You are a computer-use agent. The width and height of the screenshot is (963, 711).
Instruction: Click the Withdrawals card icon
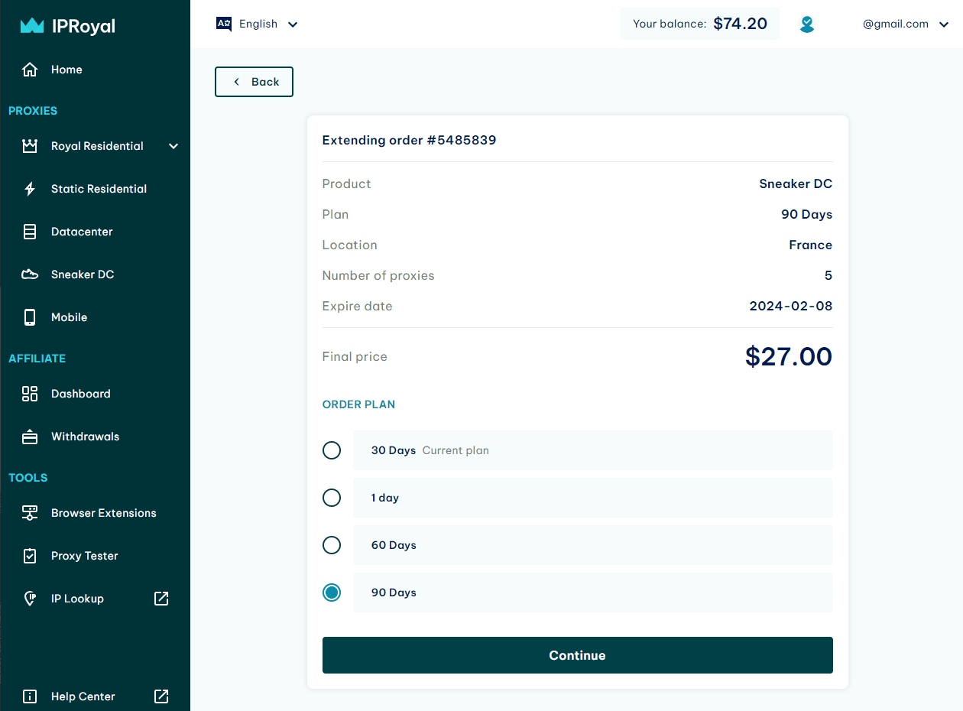coord(30,437)
